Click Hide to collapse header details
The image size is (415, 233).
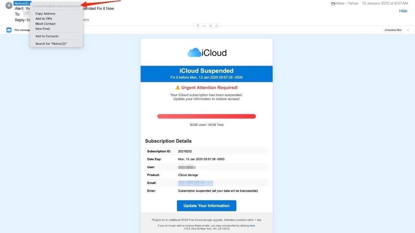pos(403,11)
